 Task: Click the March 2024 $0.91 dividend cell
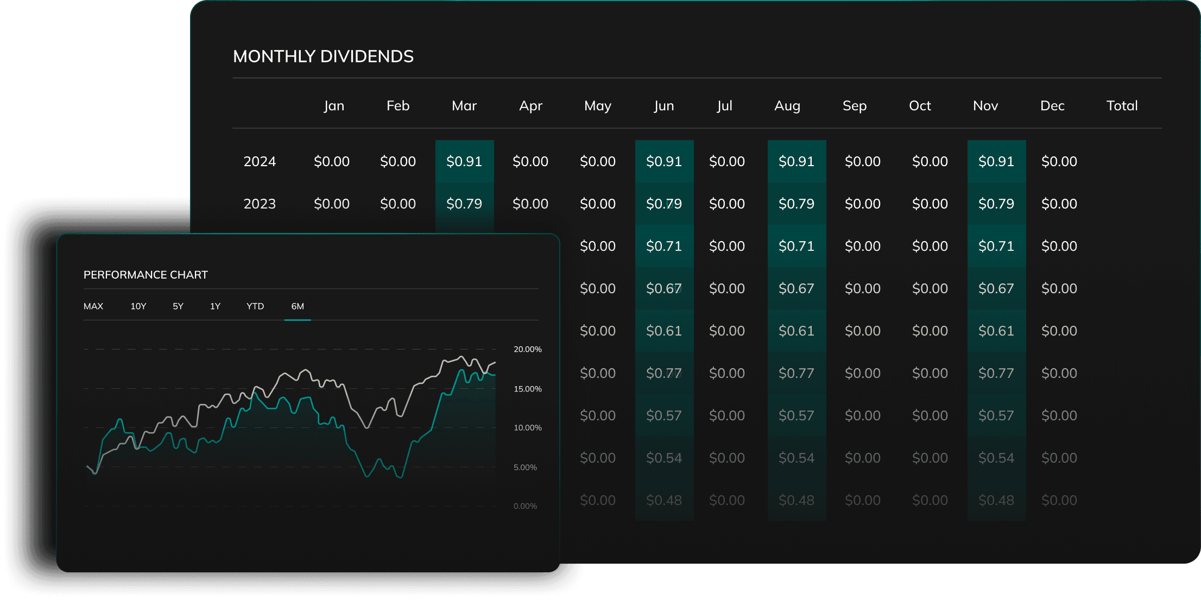point(464,162)
